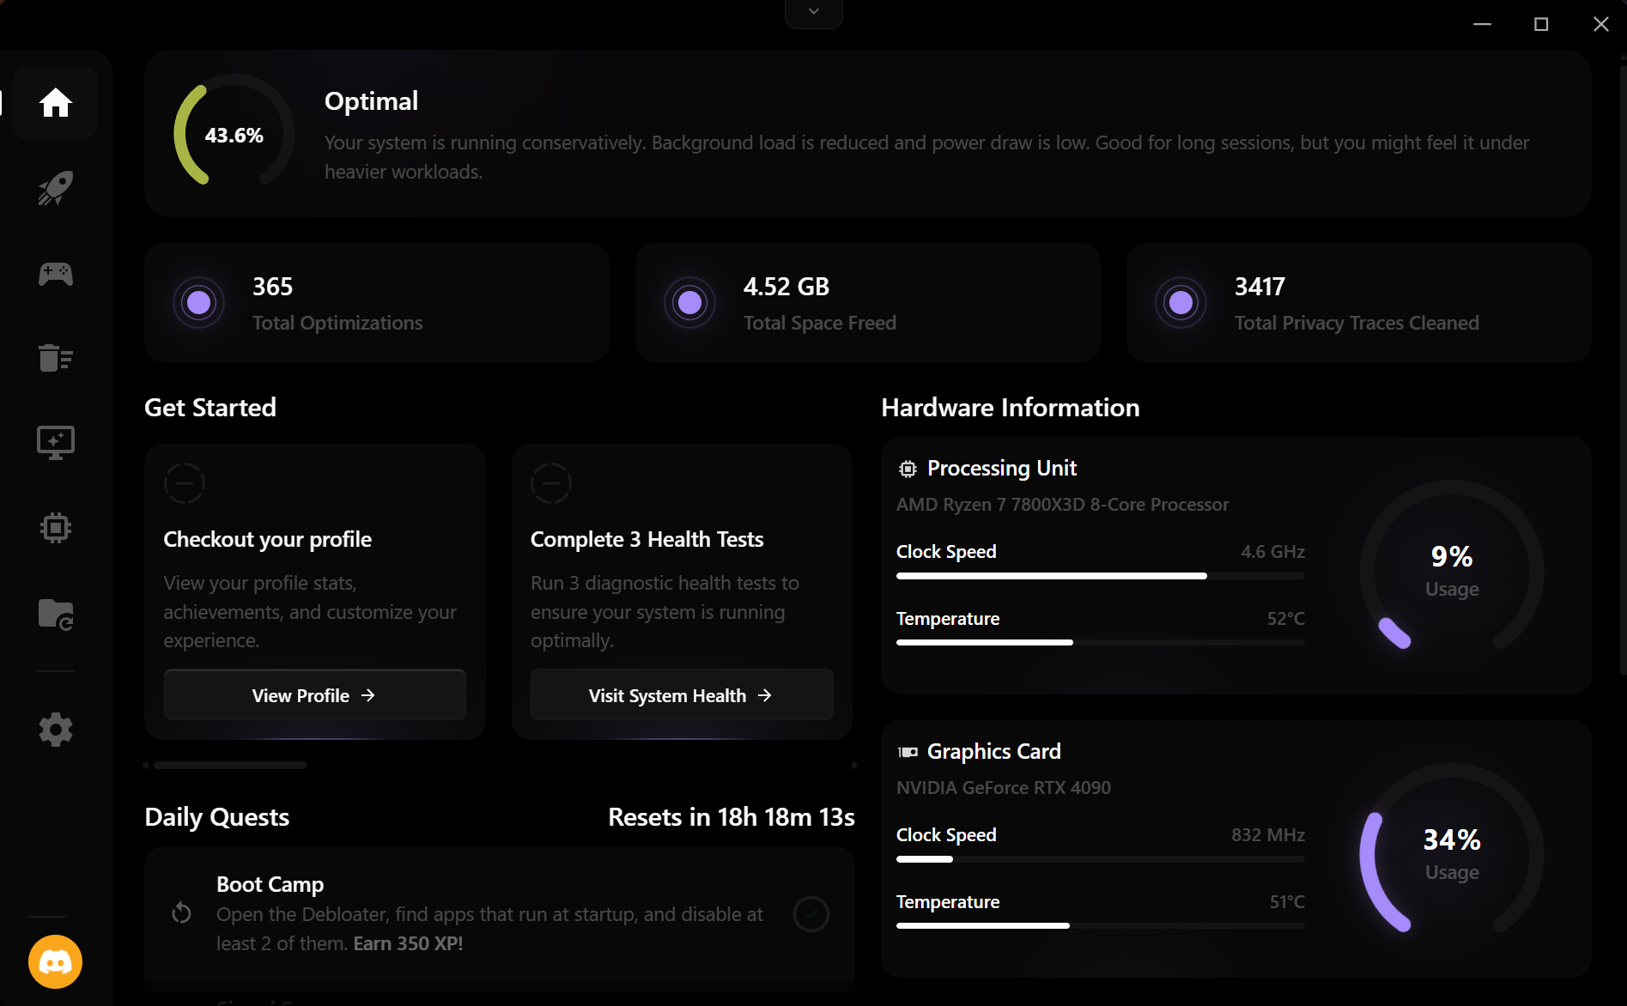
Task: Click the Get Started right scroll arrow
Action: point(854,765)
